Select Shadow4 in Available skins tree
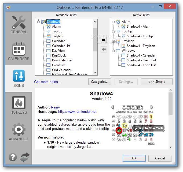183x172 pixels. (x=53, y=22)
